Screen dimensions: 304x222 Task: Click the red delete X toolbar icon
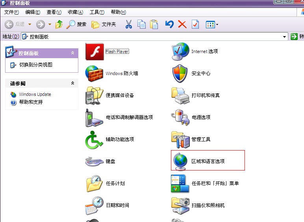point(182,24)
